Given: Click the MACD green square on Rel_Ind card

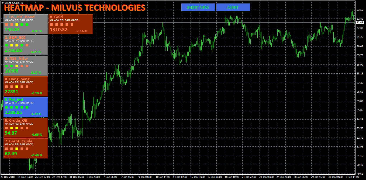Looking at the screenshot, I should tap(27, 107).
